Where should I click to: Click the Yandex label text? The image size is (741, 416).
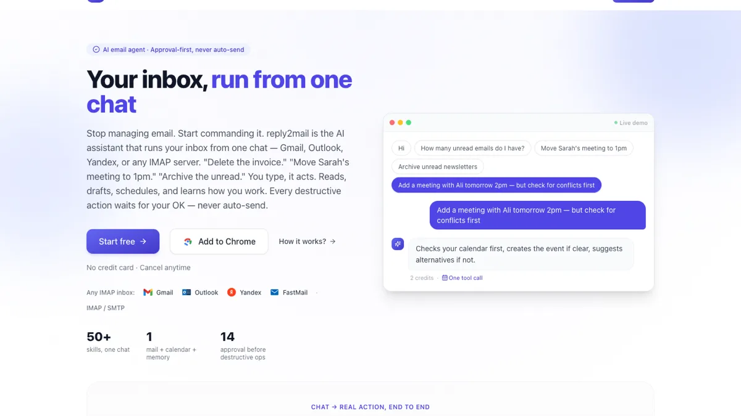point(250,292)
